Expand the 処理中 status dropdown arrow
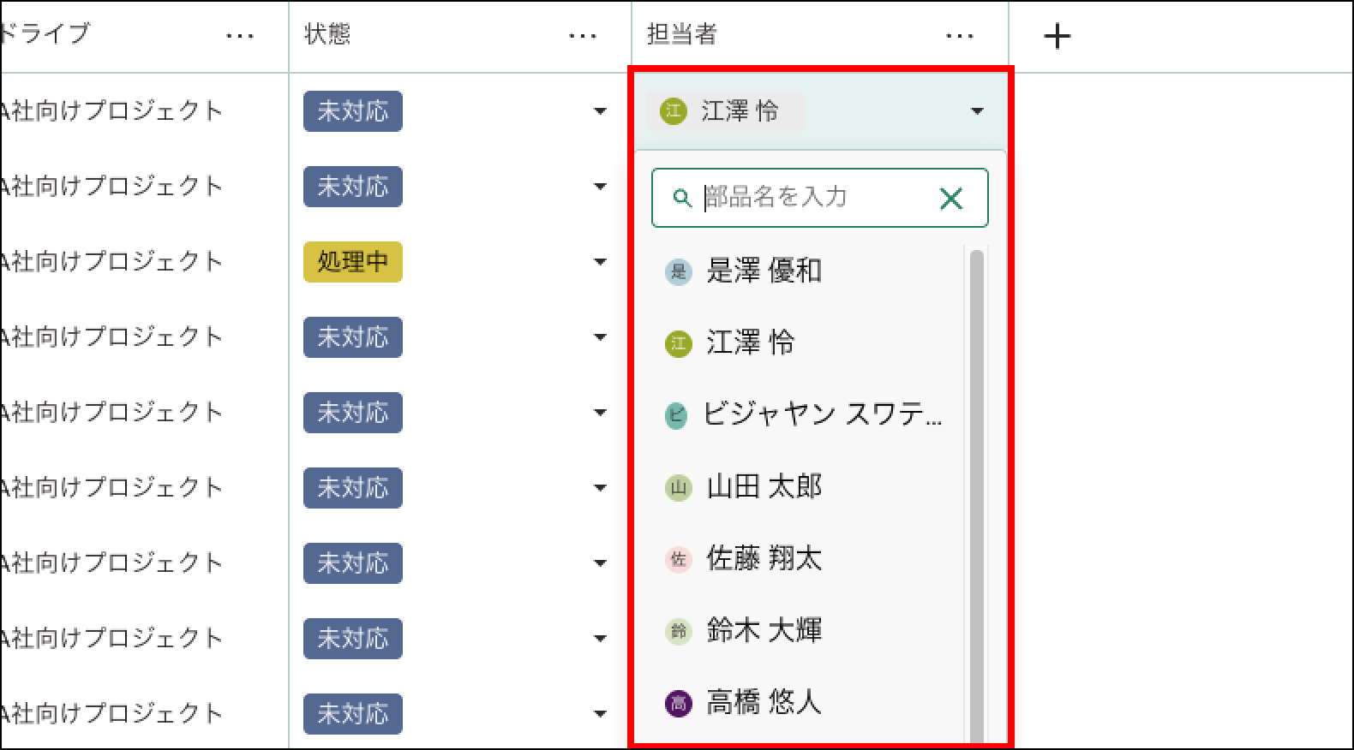The image size is (1354, 750). pos(600,262)
